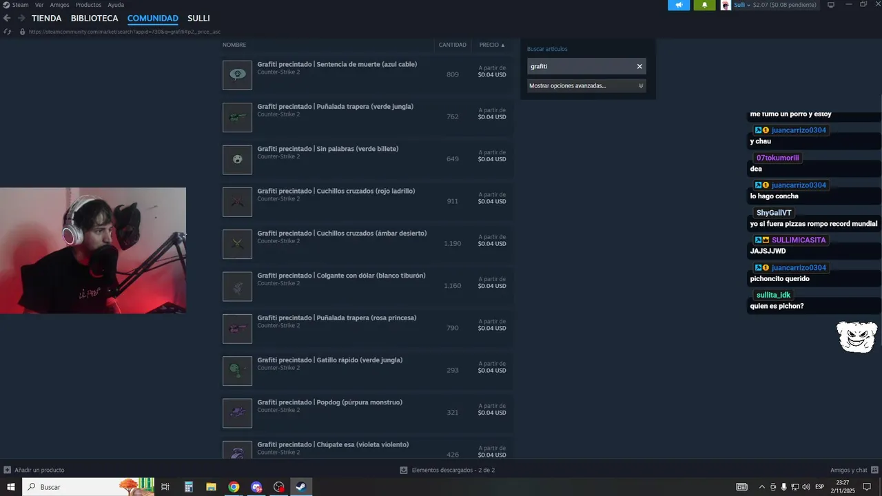Open the Colgante con dólar (blanco tiburón) listing title
The height and width of the screenshot is (496, 882).
click(341, 276)
